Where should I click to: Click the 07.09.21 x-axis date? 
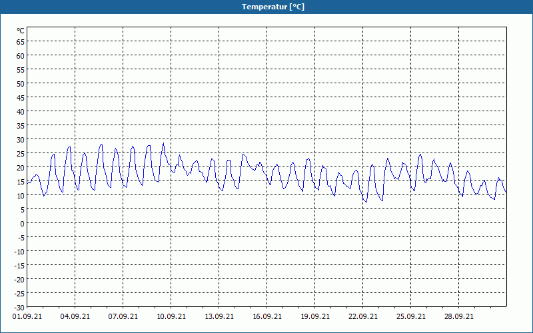point(123,317)
